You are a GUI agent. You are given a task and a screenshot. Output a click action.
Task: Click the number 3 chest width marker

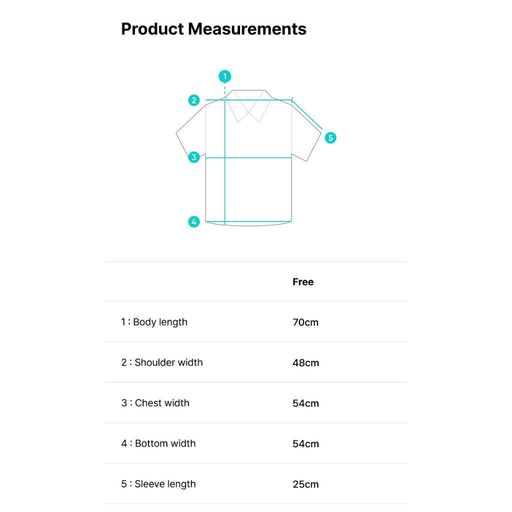pyautogui.click(x=194, y=157)
